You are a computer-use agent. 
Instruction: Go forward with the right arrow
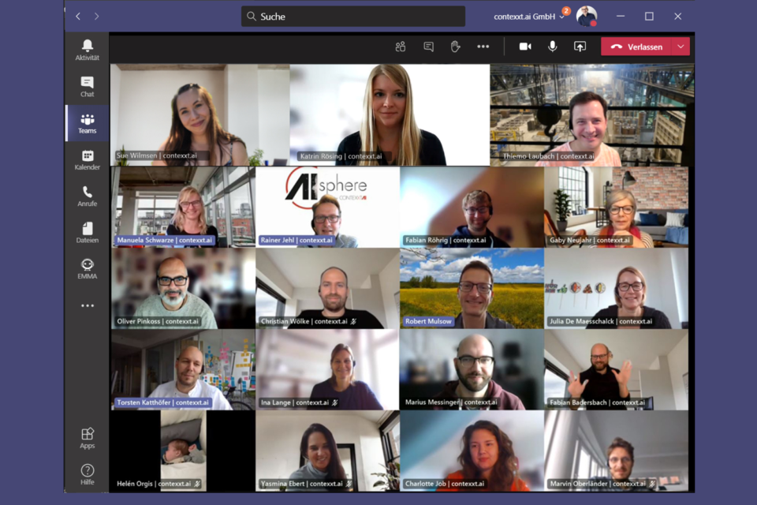tap(96, 17)
